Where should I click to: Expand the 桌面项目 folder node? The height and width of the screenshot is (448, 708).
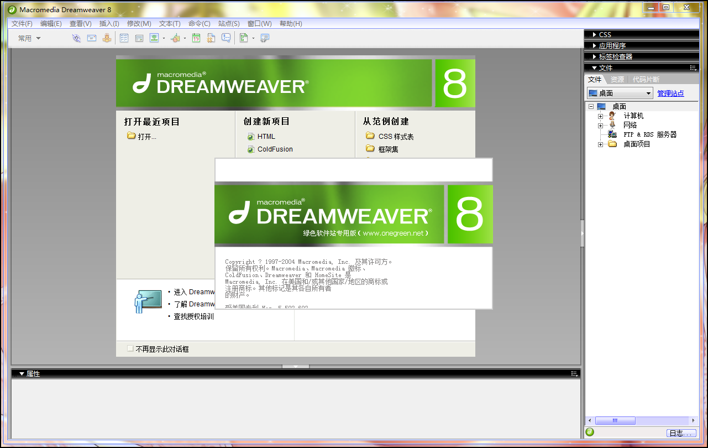[600, 144]
